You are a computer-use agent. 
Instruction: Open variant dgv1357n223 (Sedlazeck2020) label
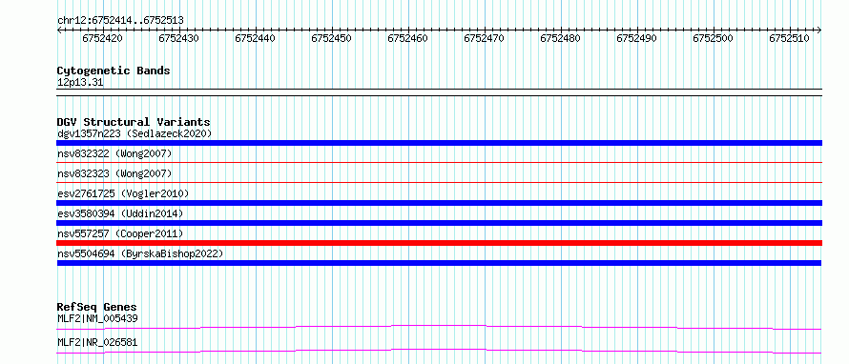pyautogui.click(x=135, y=133)
